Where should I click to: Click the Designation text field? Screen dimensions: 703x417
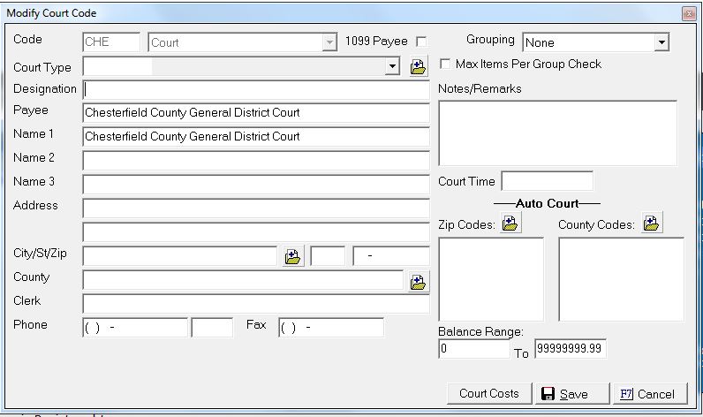pyautogui.click(x=256, y=89)
